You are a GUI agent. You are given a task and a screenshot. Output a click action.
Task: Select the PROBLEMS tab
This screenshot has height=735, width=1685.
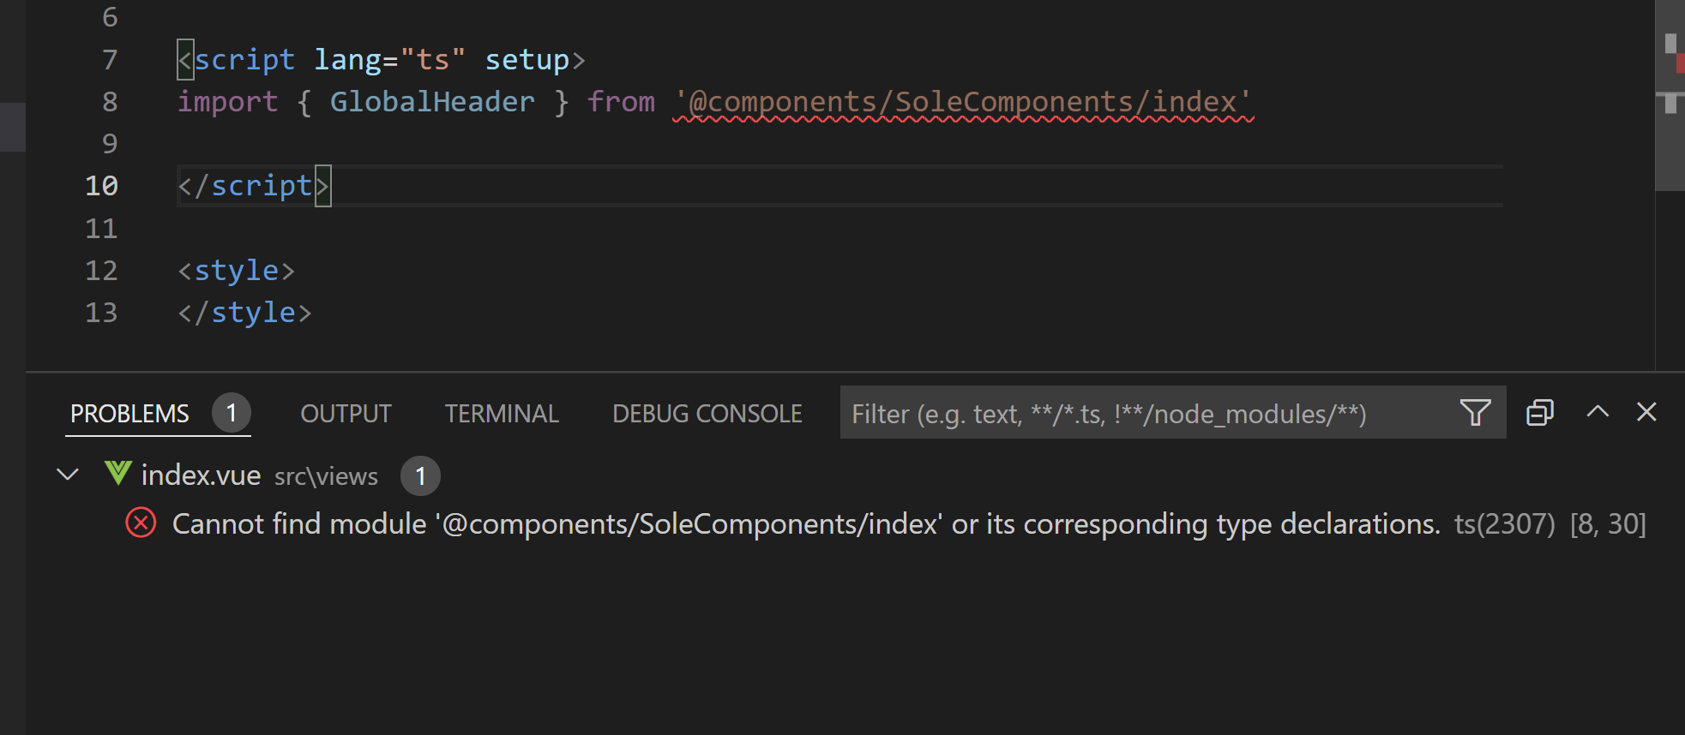click(129, 414)
